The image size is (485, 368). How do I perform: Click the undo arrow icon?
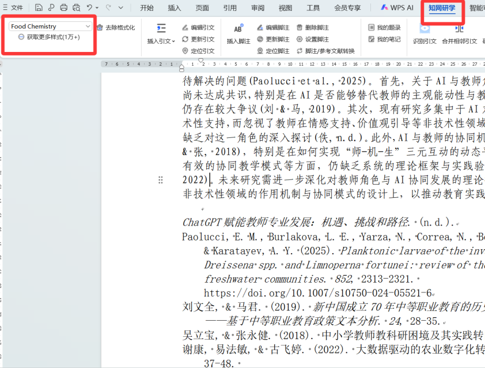coord(89,7)
